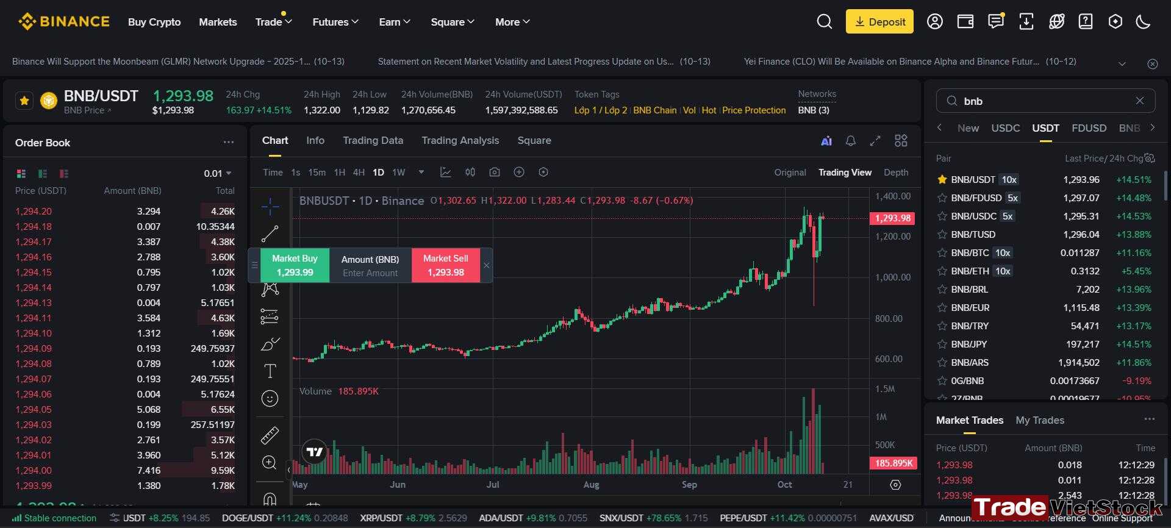Screen dimensions: 1171x528
Task: Toggle favorite star for BNB/BTC pair
Action: coord(942,253)
